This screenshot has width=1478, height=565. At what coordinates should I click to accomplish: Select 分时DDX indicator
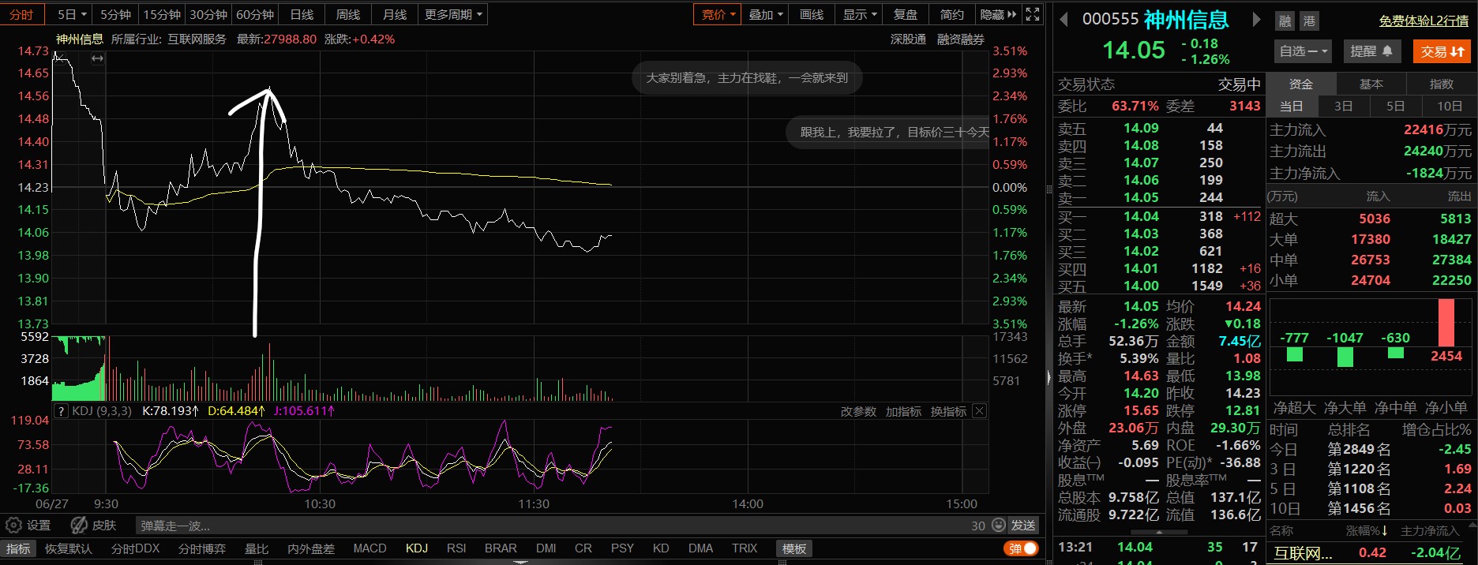point(135,548)
